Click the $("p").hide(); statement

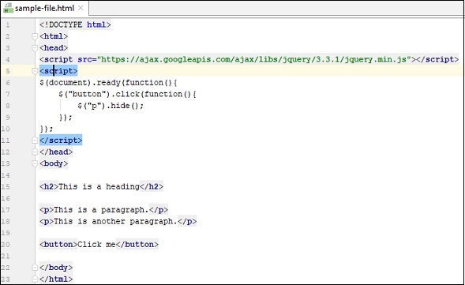[x=111, y=106]
